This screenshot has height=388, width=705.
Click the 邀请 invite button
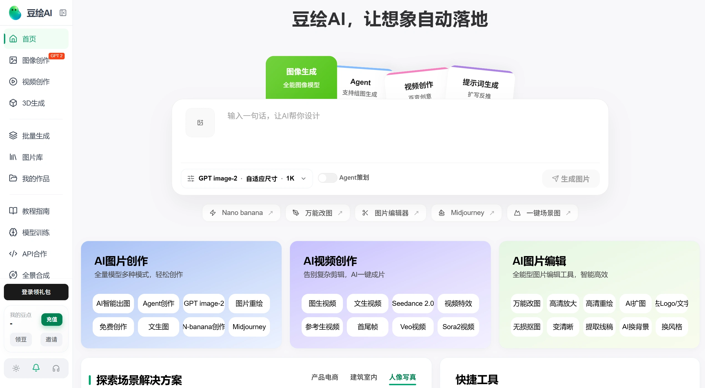51,339
